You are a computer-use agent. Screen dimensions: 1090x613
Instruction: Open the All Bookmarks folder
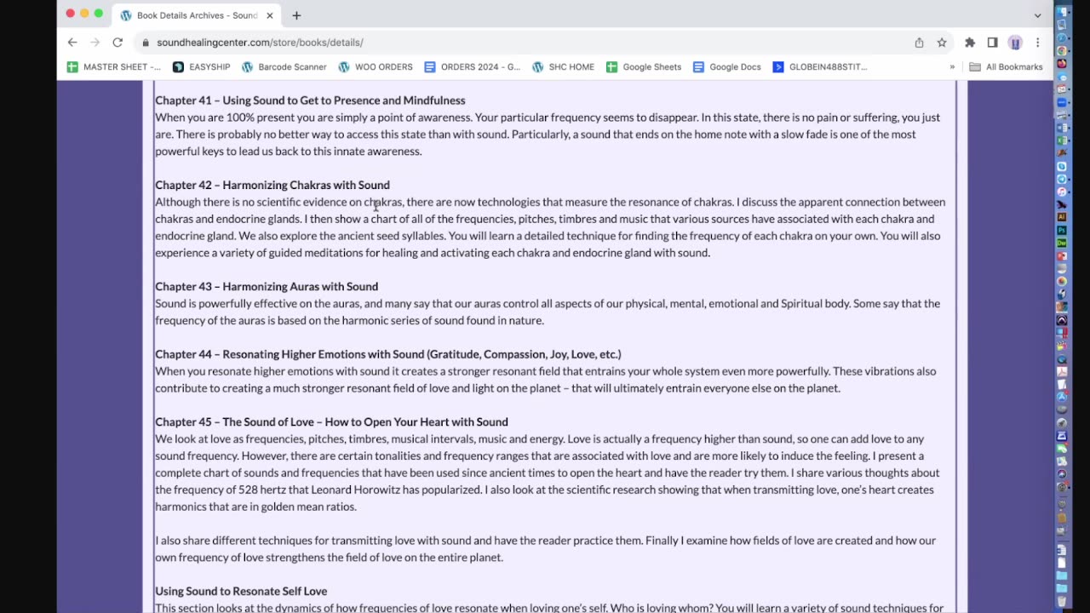point(1006,67)
